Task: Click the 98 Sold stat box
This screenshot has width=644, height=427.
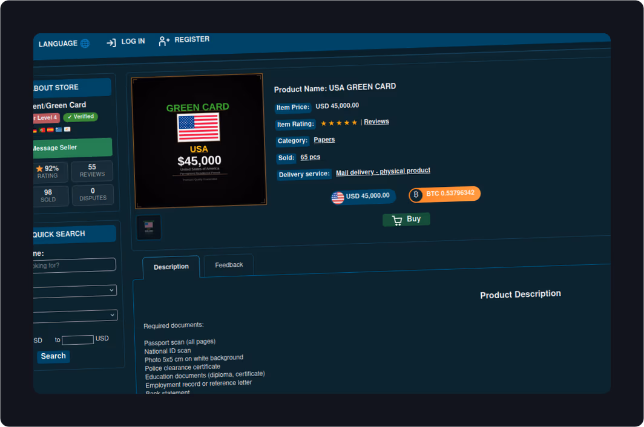Action: click(x=50, y=195)
